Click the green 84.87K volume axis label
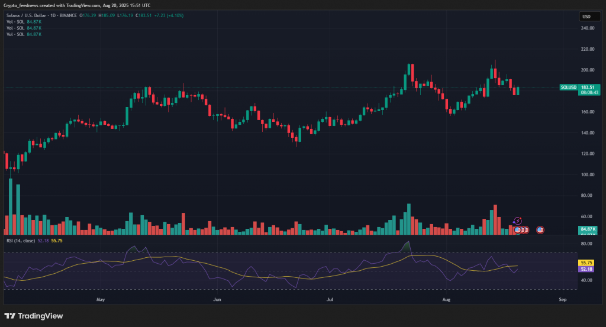The image size is (606, 327). point(587,229)
